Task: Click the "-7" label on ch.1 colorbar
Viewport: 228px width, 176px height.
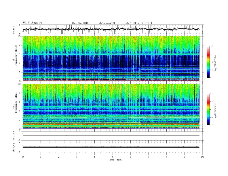Action: click(212, 78)
